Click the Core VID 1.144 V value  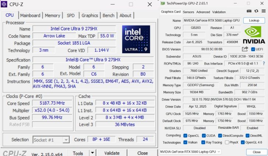click(x=102, y=50)
